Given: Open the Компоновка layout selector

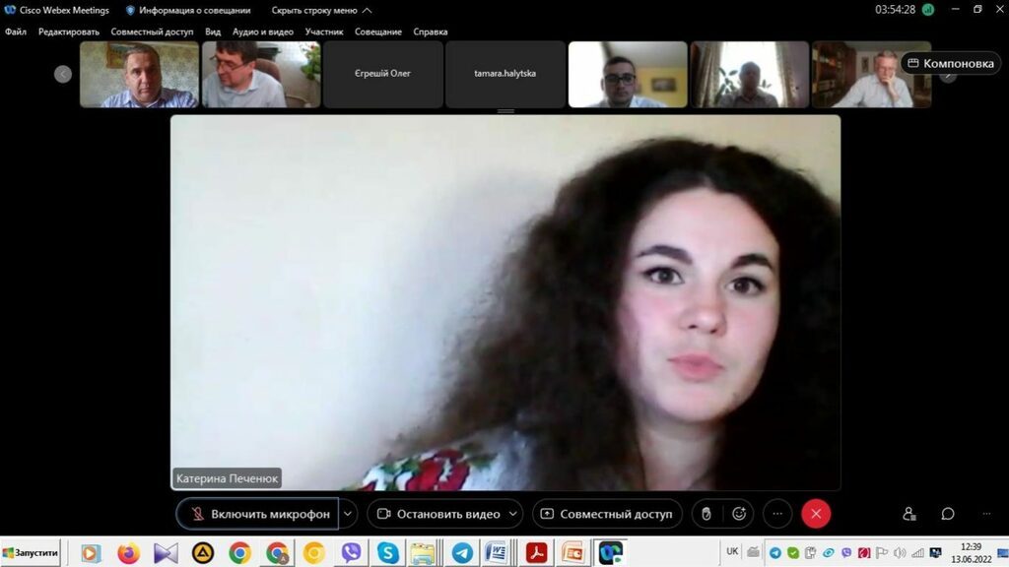Looking at the screenshot, I should (x=950, y=63).
